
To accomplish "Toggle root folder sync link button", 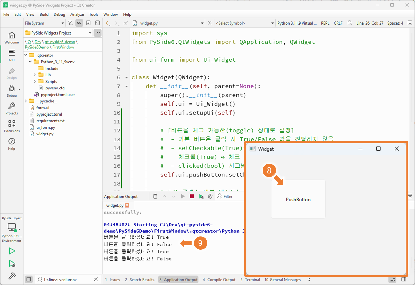I will [98, 33].
